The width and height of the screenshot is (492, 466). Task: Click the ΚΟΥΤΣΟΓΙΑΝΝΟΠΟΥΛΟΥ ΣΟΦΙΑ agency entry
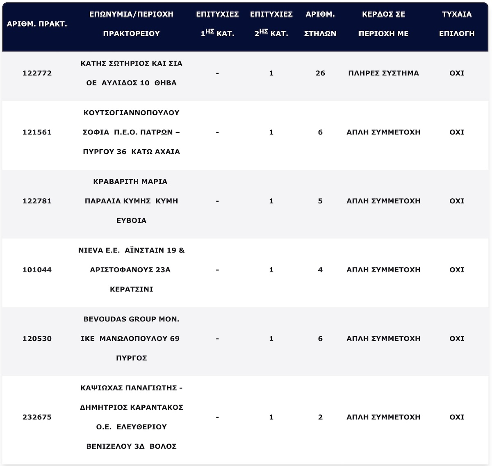(x=131, y=132)
